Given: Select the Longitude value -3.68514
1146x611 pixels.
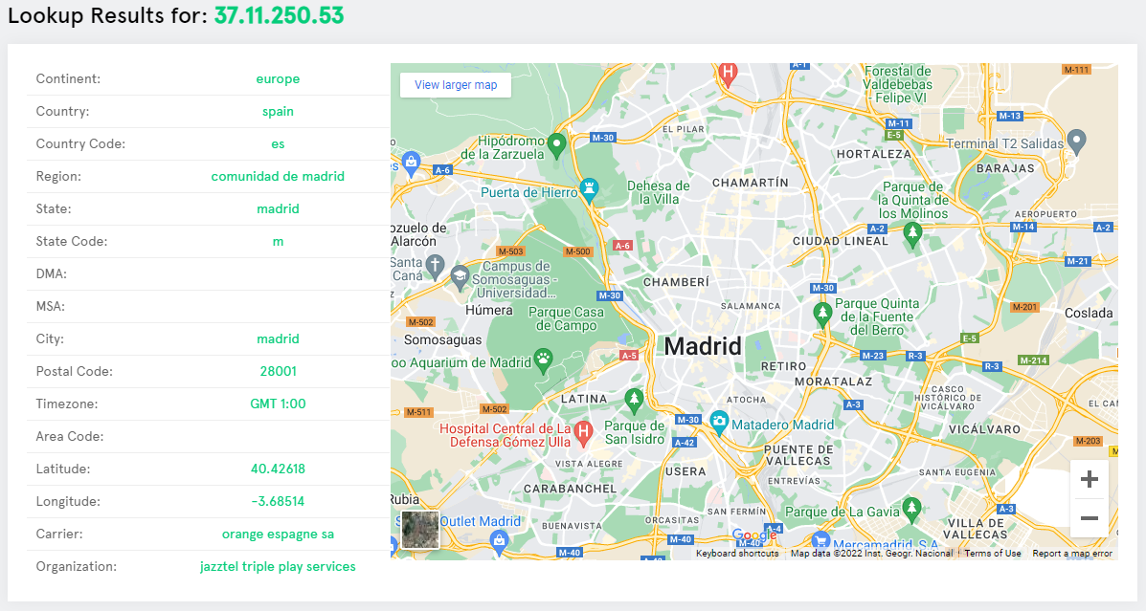Looking at the screenshot, I should pyautogui.click(x=278, y=501).
